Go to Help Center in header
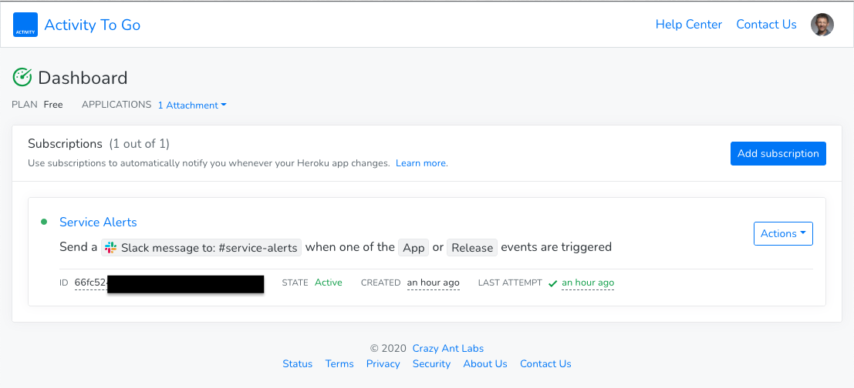This screenshot has height=388, width=854. coord(688,25)
